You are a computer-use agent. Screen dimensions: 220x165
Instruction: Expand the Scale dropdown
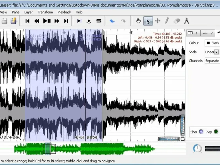click(216, 52)
